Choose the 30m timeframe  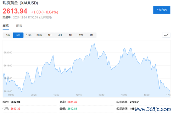(39, 35)
